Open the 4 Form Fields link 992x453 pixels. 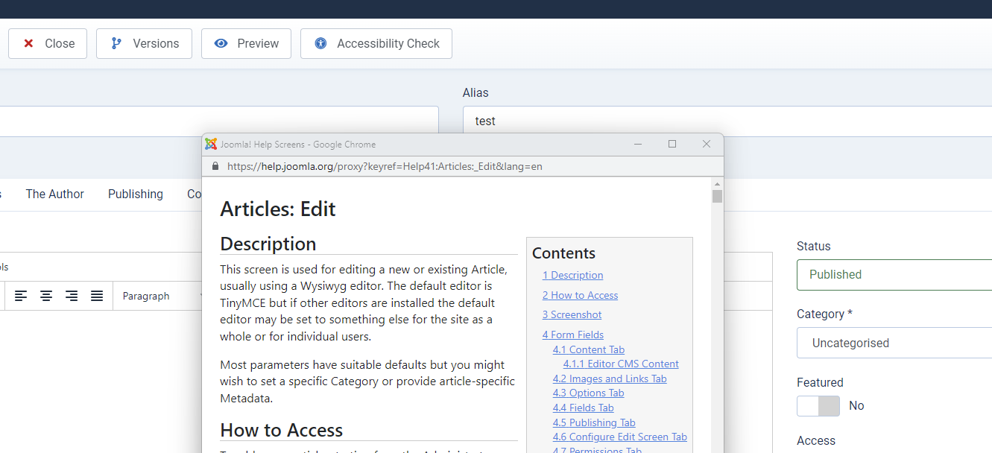click(573, 335)
